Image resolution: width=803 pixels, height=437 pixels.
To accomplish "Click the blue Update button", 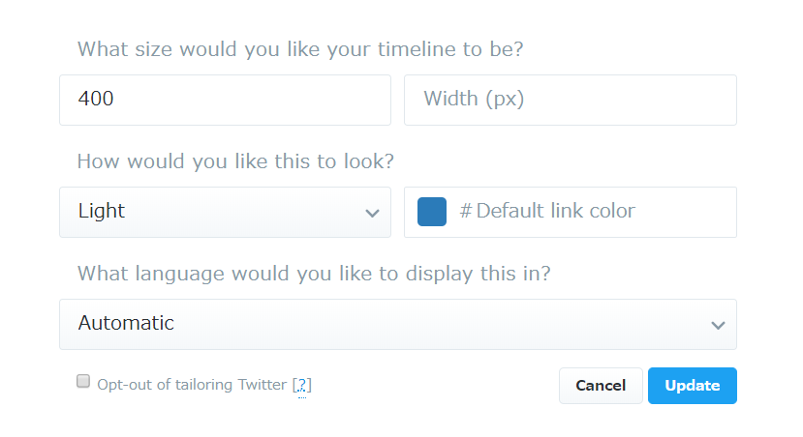I will coord(692,386).
